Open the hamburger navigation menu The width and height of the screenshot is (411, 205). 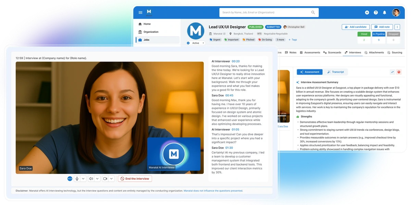[140, 12]
